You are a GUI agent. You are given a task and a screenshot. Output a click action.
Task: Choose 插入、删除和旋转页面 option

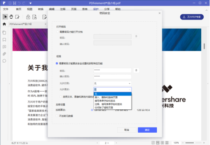click(x=113, y=97)
